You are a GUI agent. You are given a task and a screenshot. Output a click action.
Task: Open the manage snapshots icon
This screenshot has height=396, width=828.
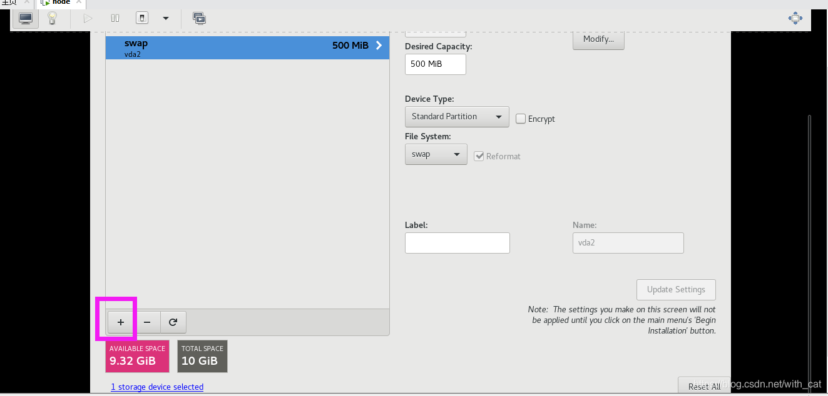click(199, 18)
